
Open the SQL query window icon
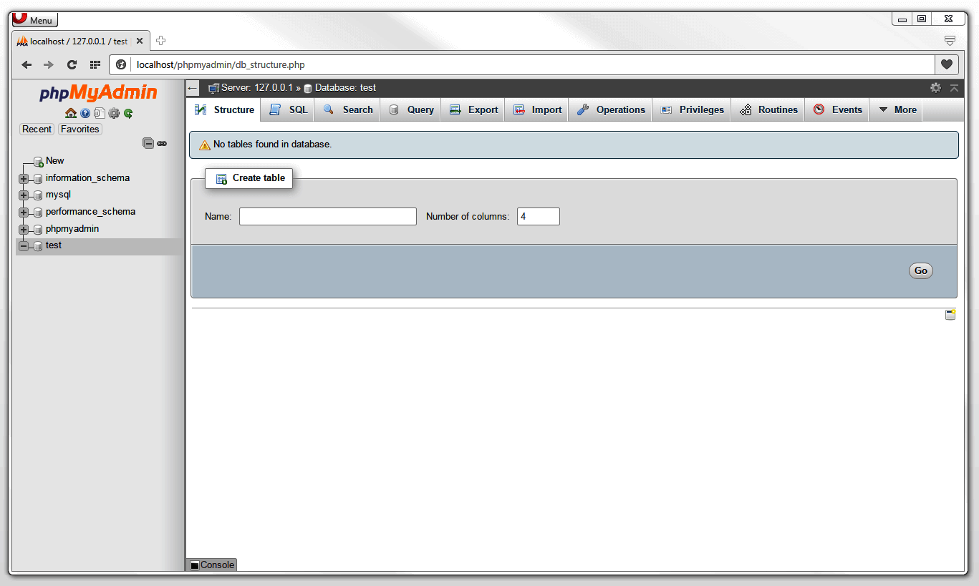[100, 113]
